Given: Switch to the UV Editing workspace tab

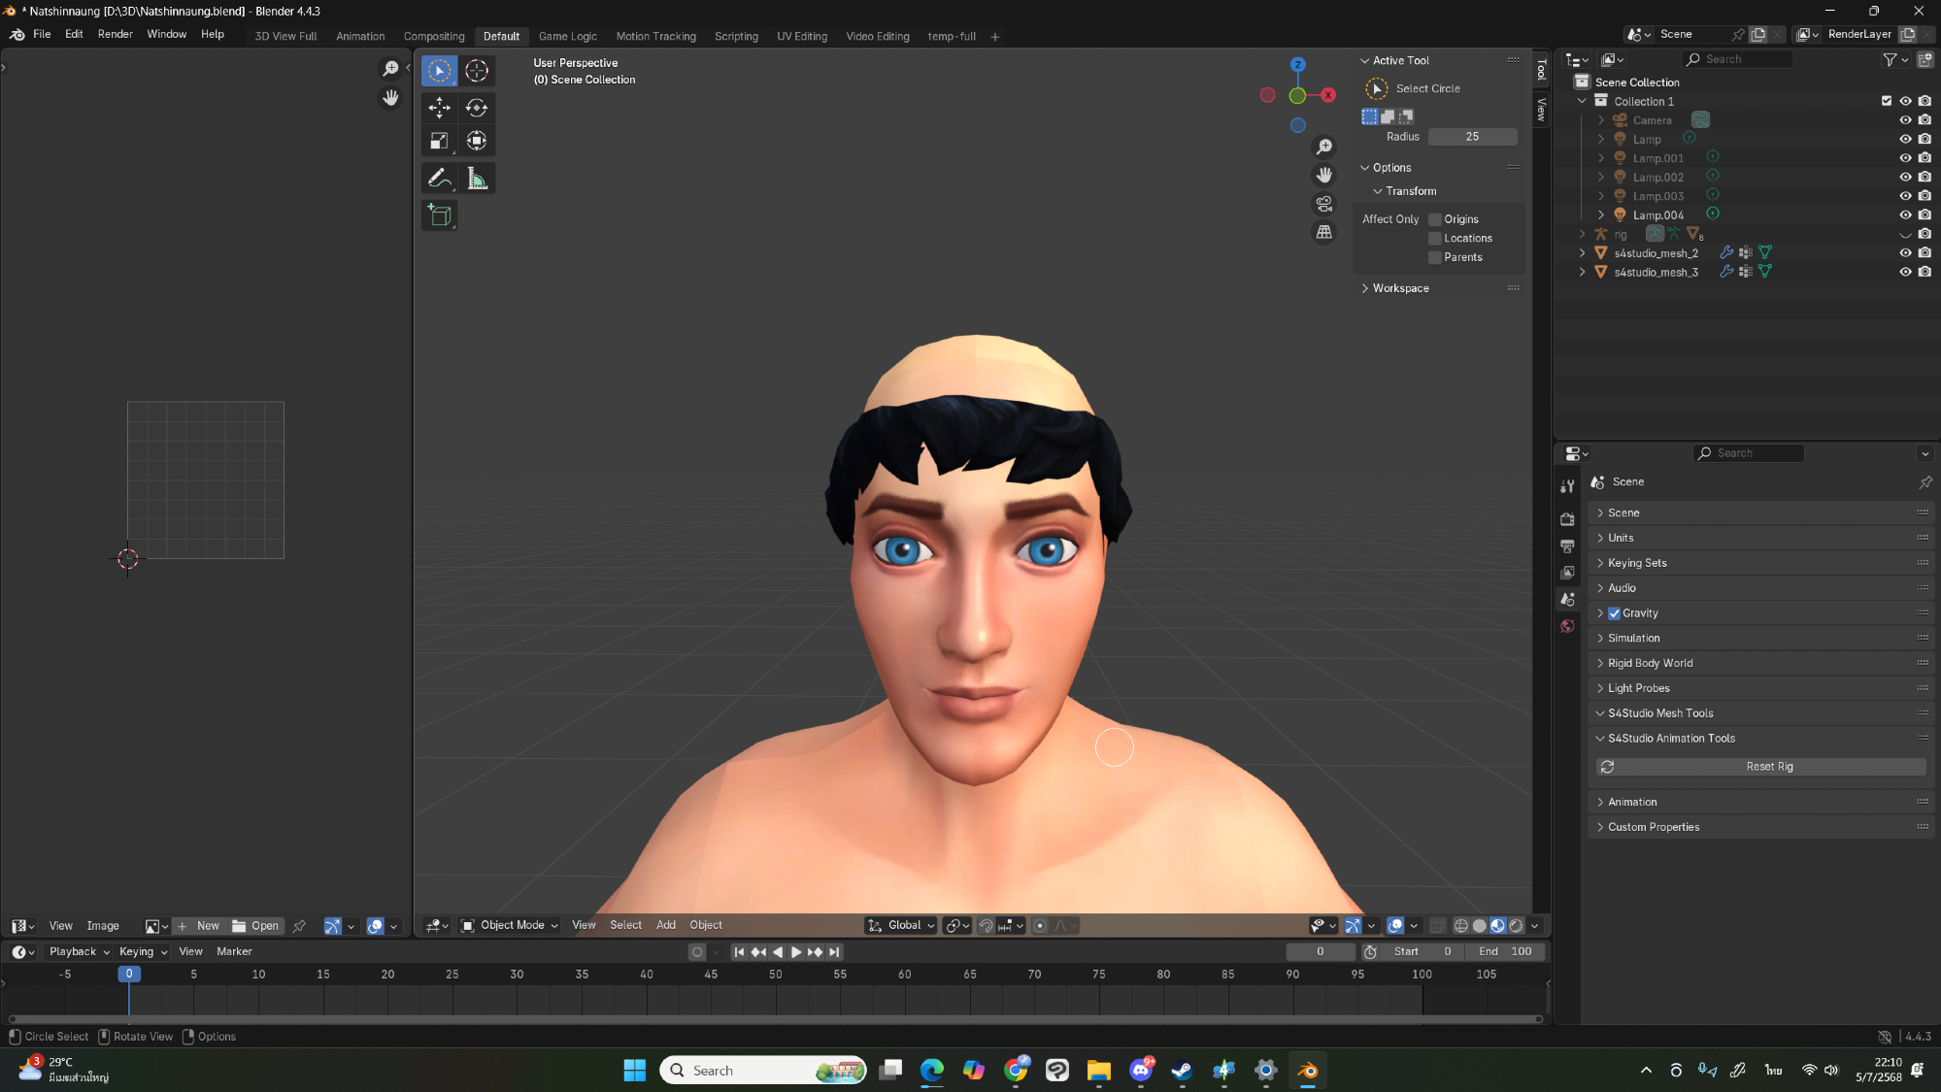Looking at the screenshot, I should tap(801, 36).
